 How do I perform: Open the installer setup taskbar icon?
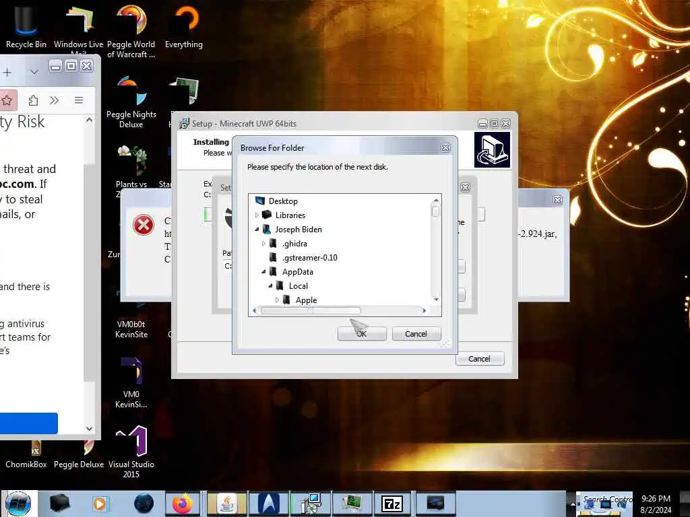click(311, 504)
